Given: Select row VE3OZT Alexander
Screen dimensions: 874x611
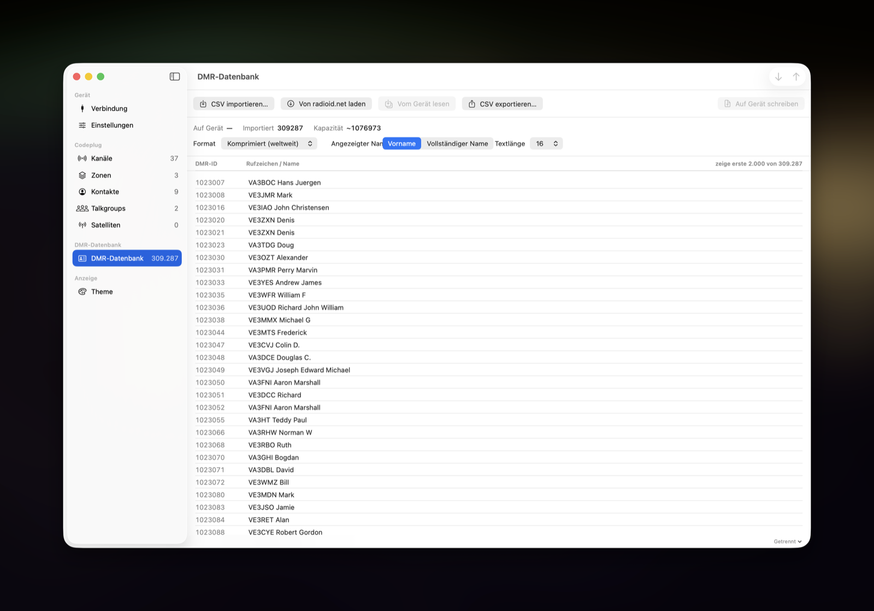Looking at the screenshot, I should (x=499, y=257).
